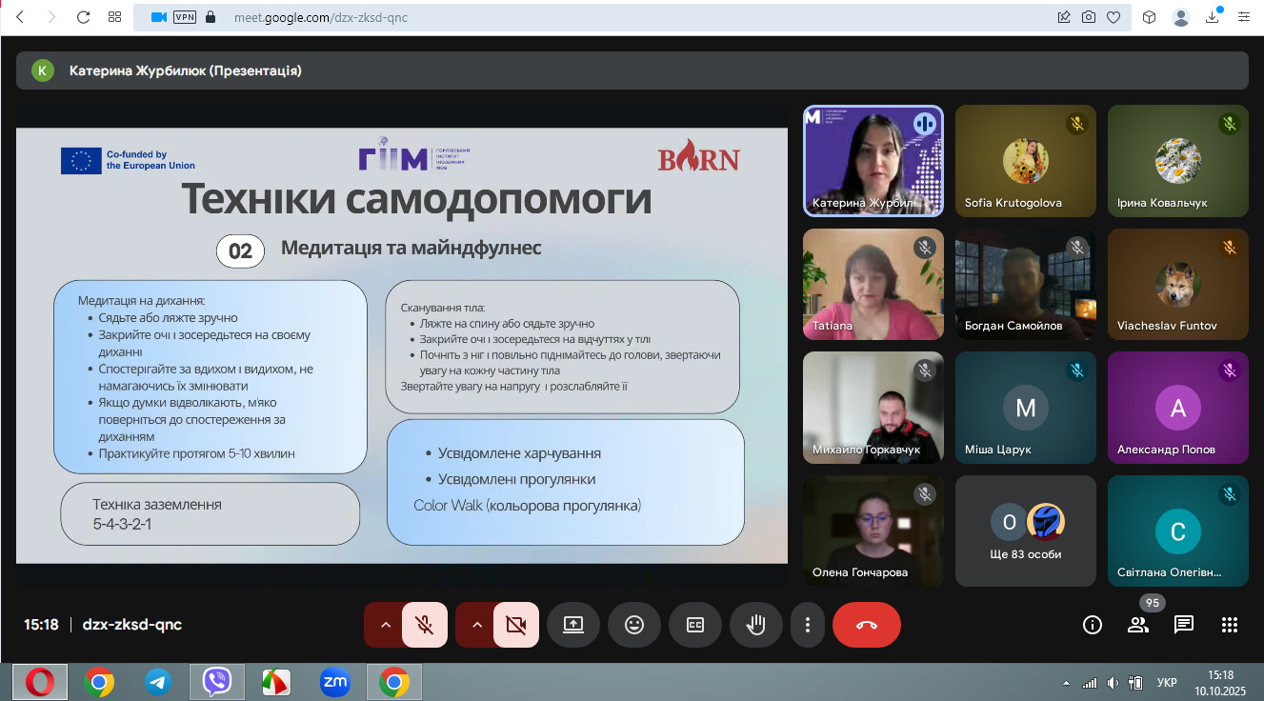Click the red Leave call button
This screenshot has width=1264, height=701.
click(866, 625)
